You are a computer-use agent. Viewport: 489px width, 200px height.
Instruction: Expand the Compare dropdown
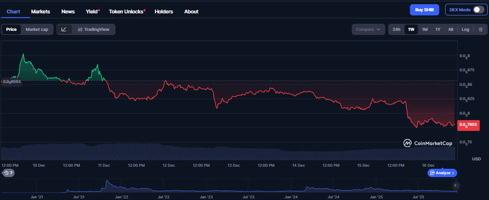pos(368,30)
